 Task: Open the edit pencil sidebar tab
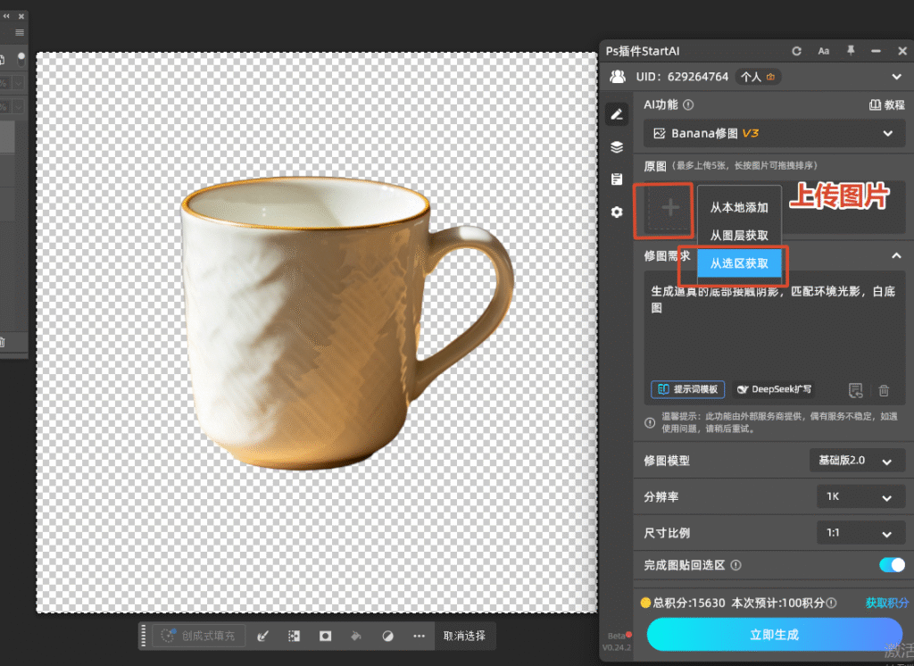(617, 114)
